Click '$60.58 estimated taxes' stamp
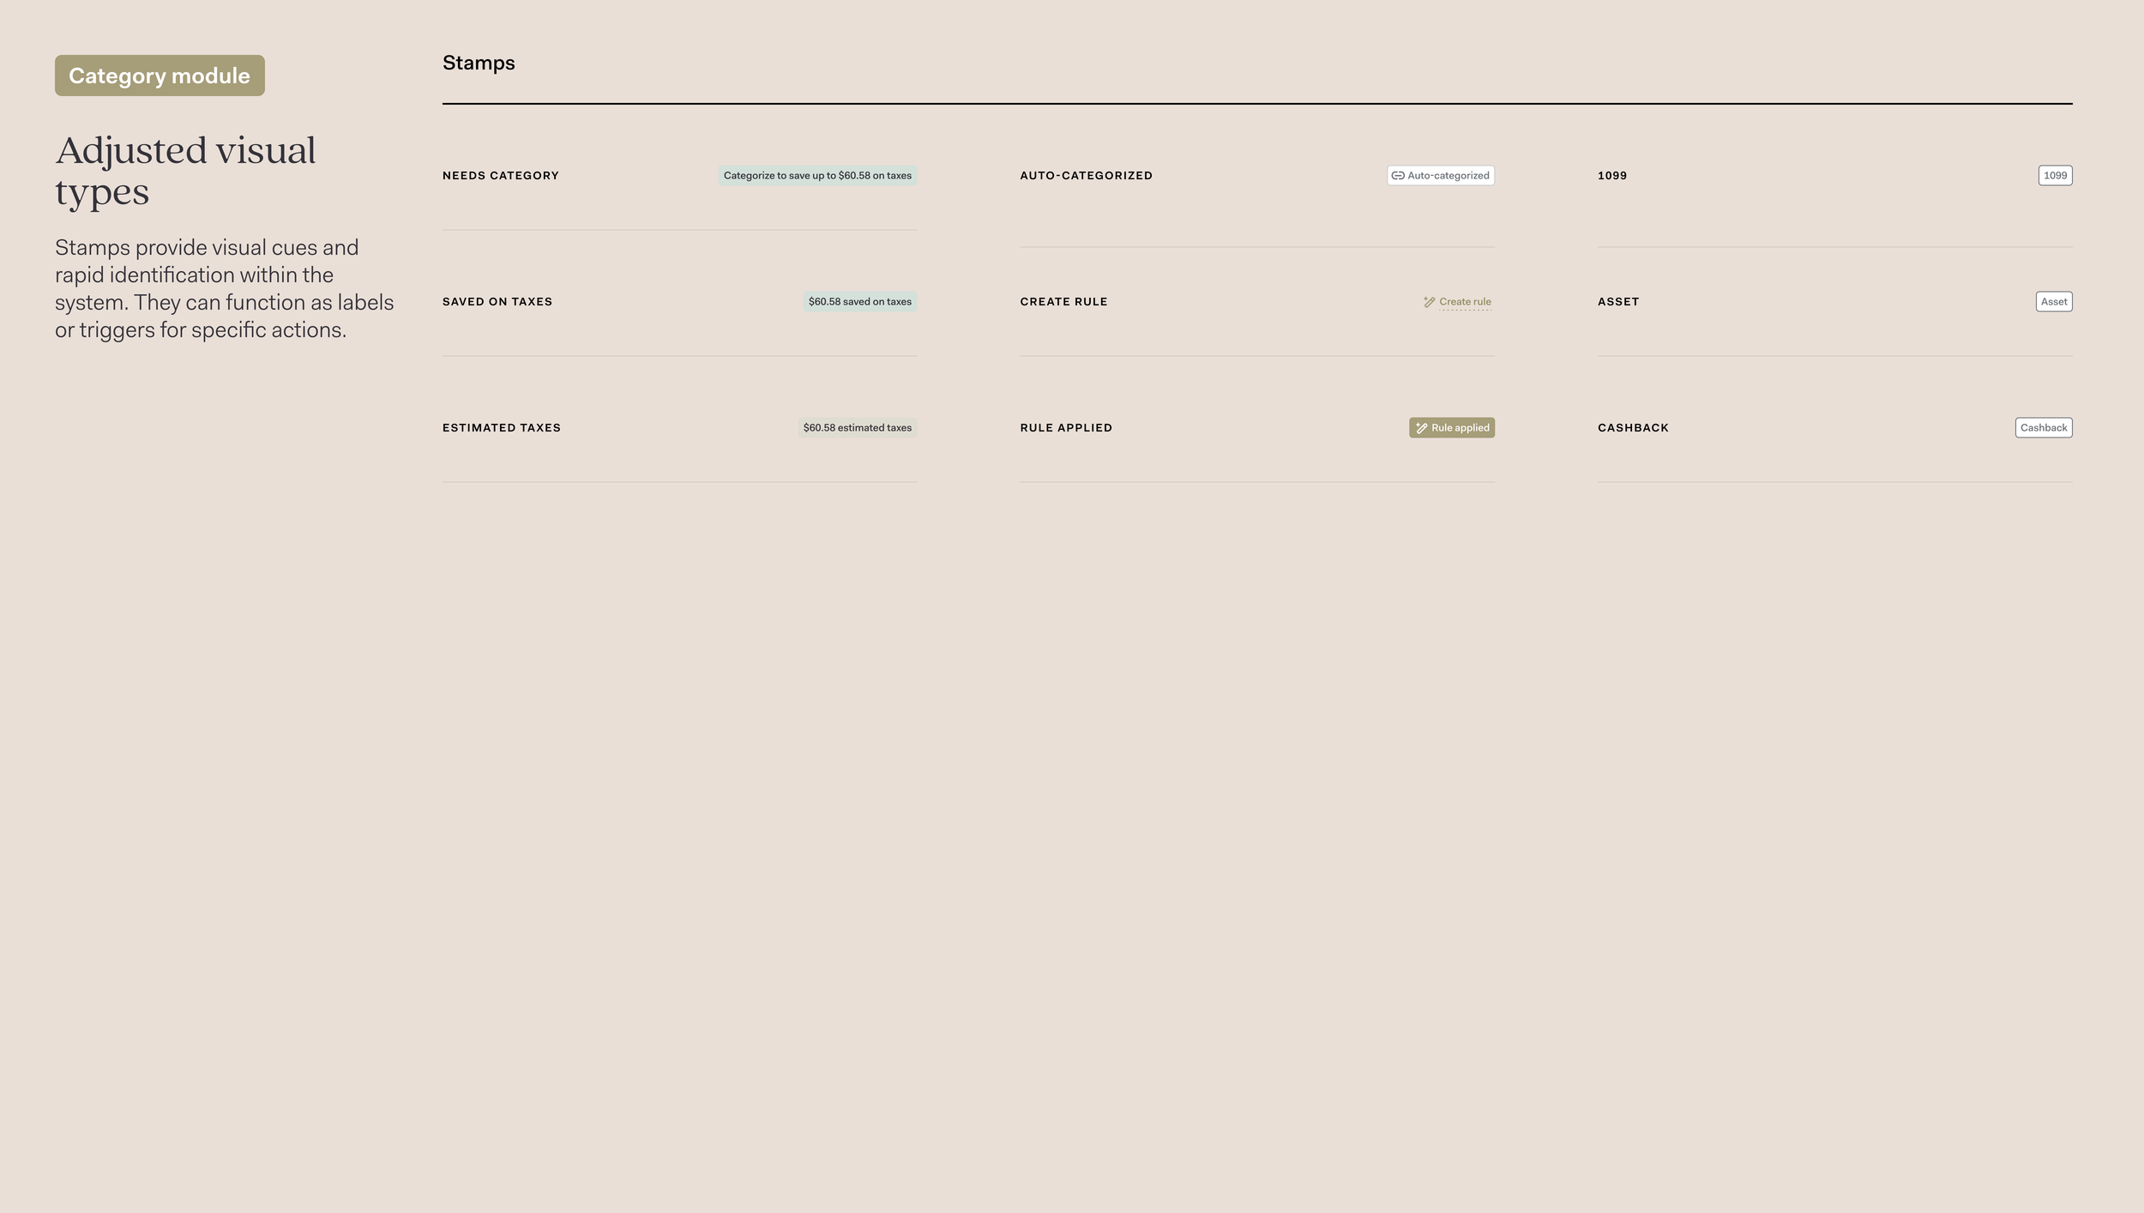2144x1213 pixels. click(x=857, y=428)
